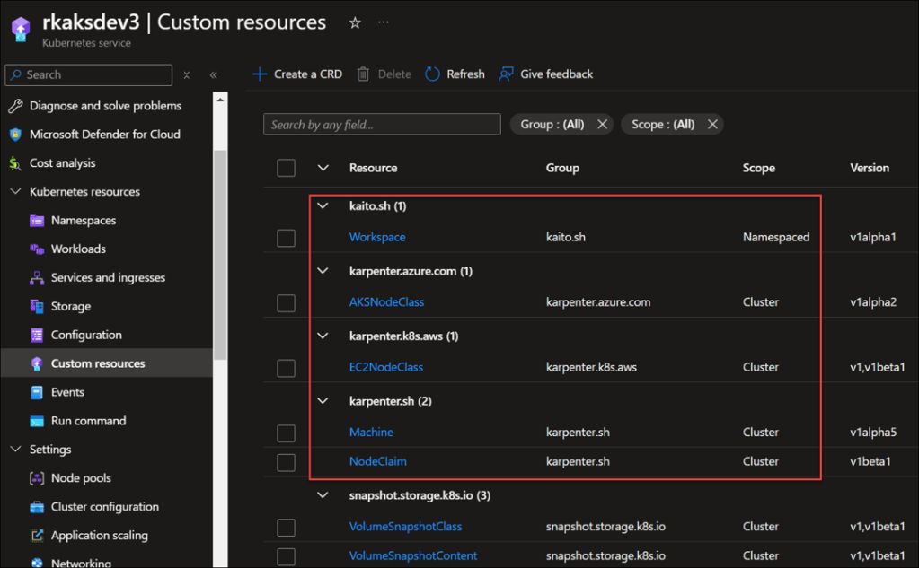
Task: Favorite the page with the star icon
Action: click(355, 23)
